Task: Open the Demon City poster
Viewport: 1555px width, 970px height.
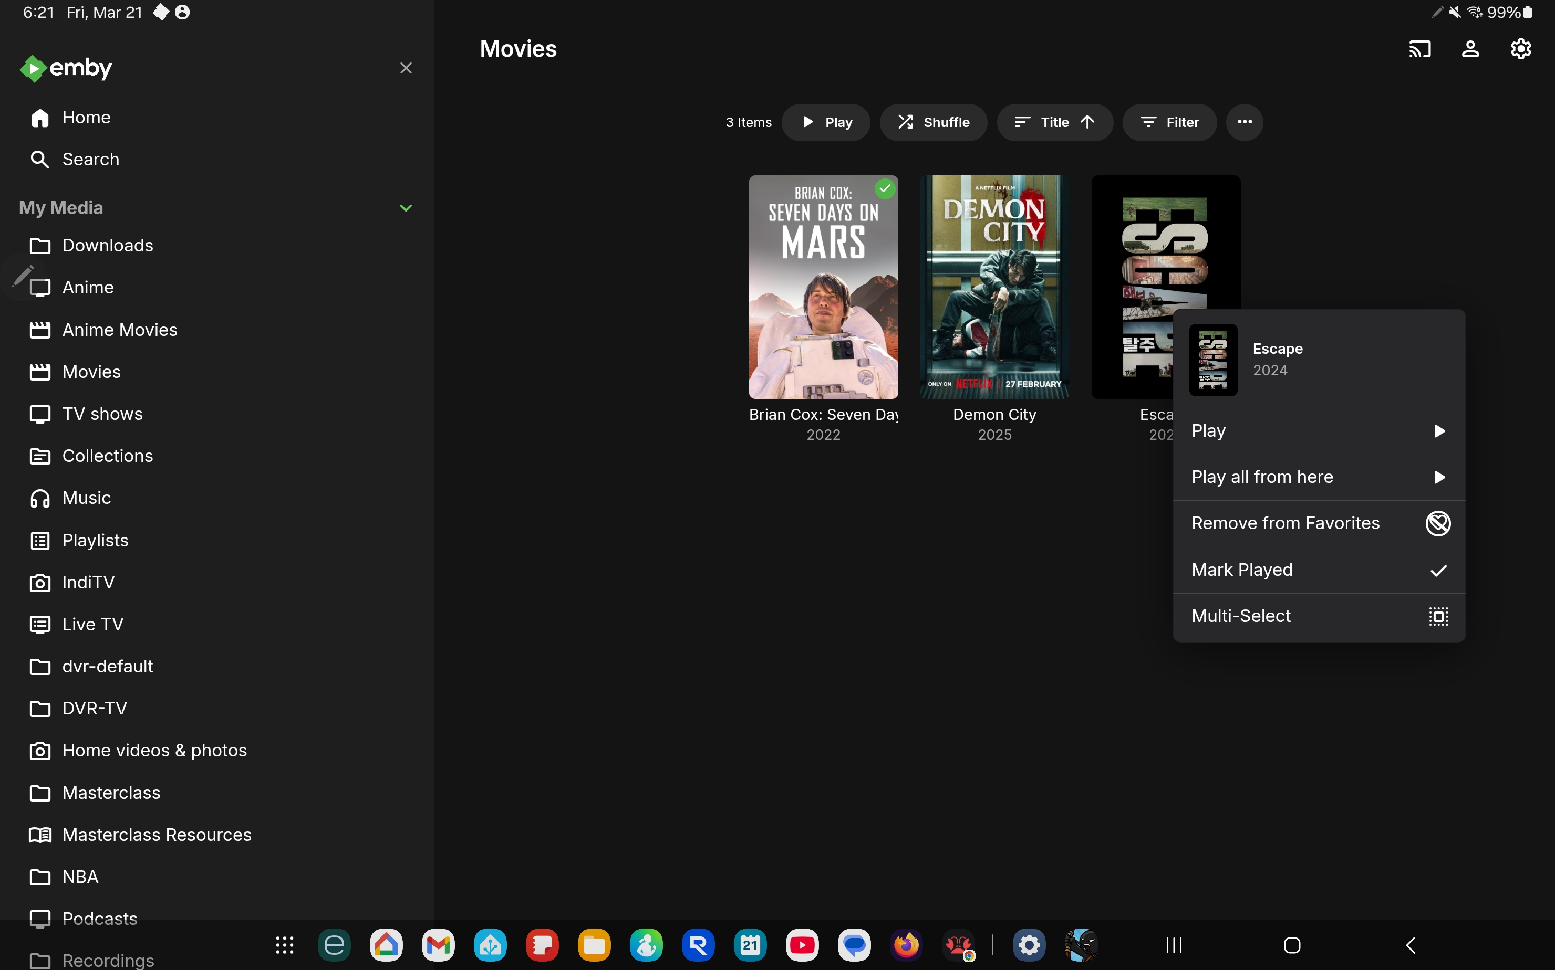Action: (994, 287)
